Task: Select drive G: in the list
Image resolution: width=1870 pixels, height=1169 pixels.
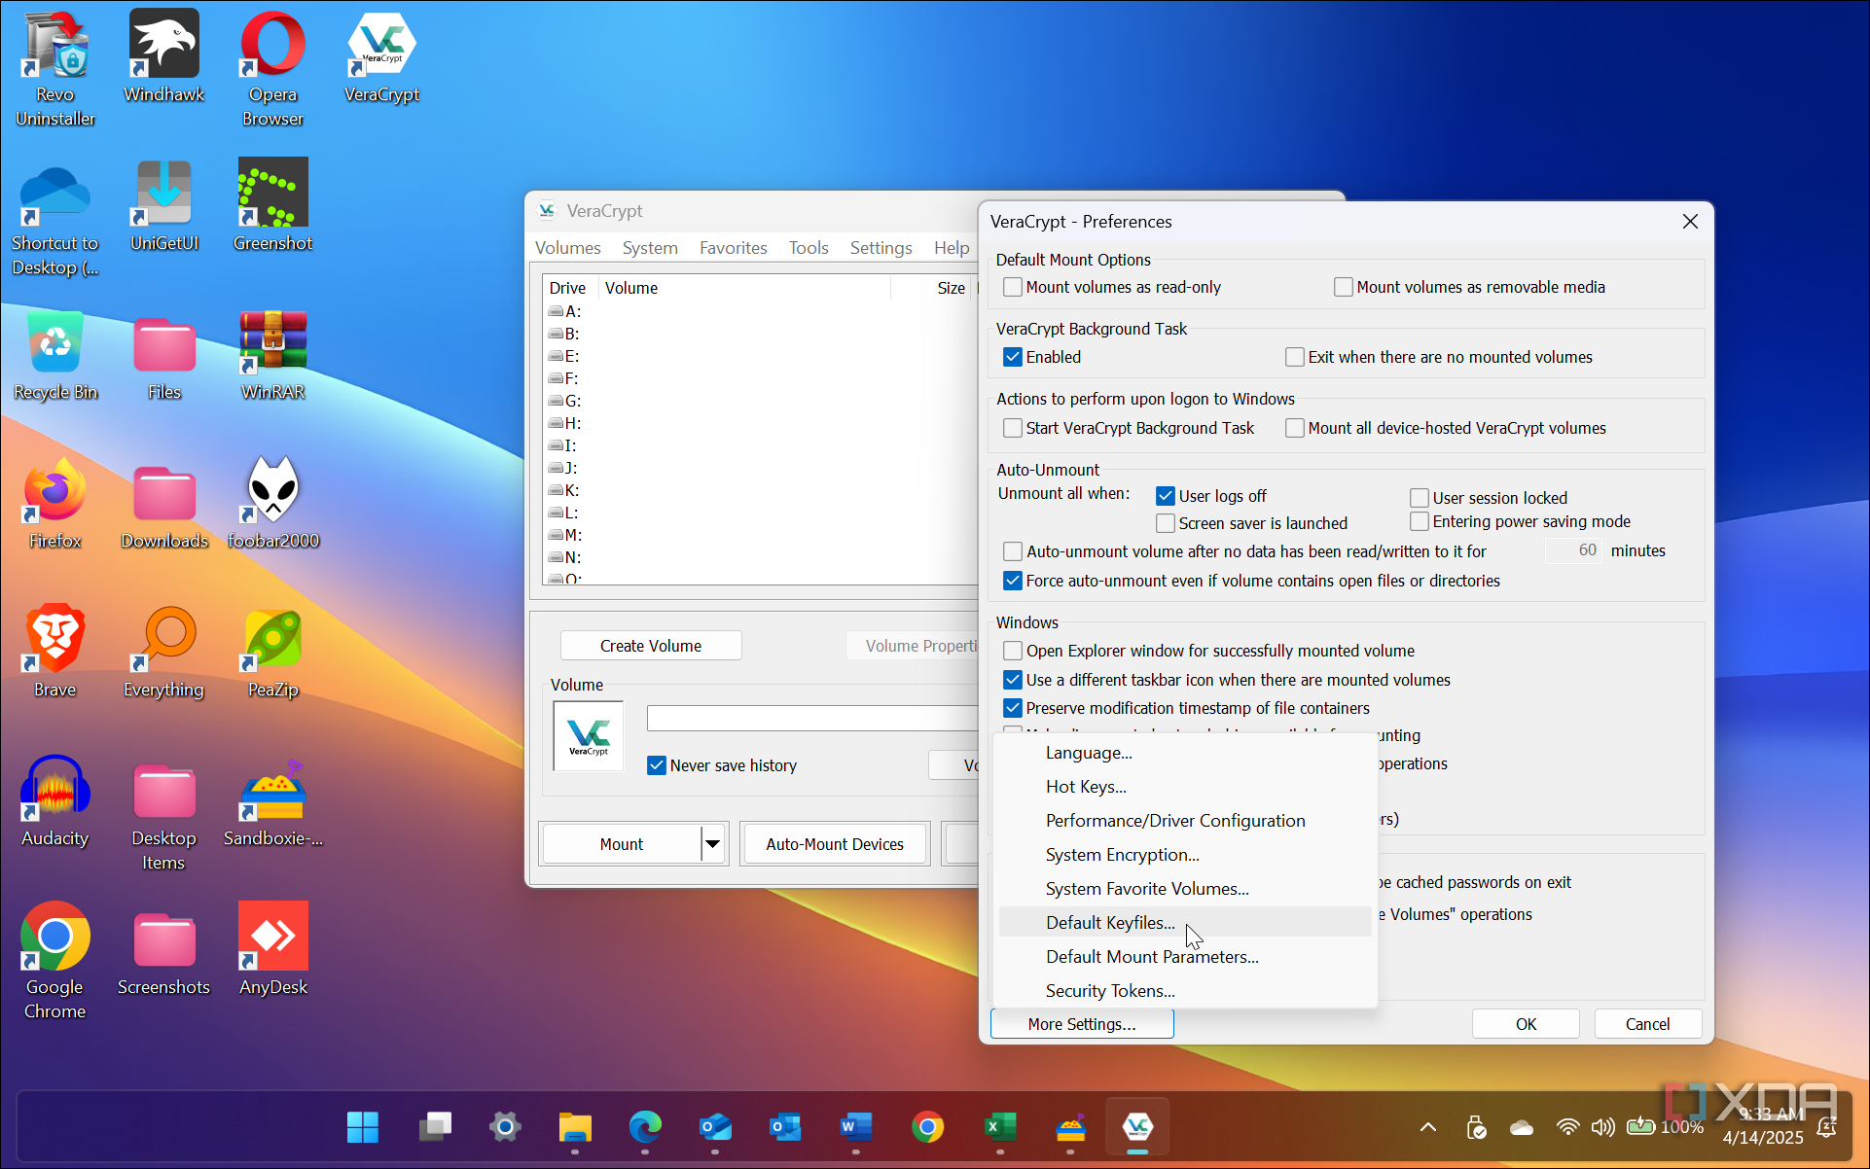Action: [x=572, y=401]
